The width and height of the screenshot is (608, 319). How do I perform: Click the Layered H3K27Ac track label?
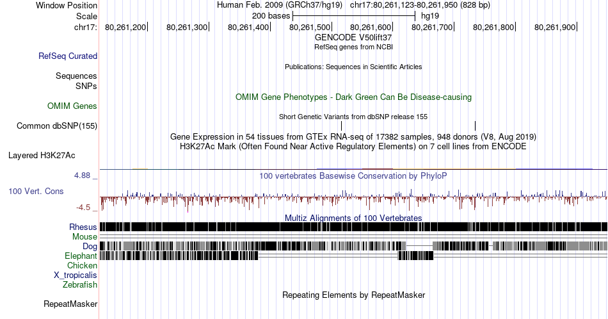(x=42, y=155)
